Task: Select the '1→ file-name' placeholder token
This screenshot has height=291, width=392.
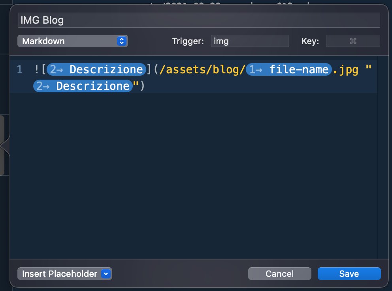Action: point(289,69)
